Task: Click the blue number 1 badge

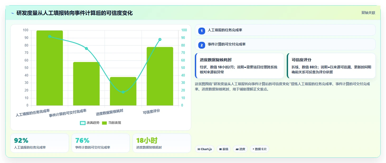Action: [x=202, y=31]
